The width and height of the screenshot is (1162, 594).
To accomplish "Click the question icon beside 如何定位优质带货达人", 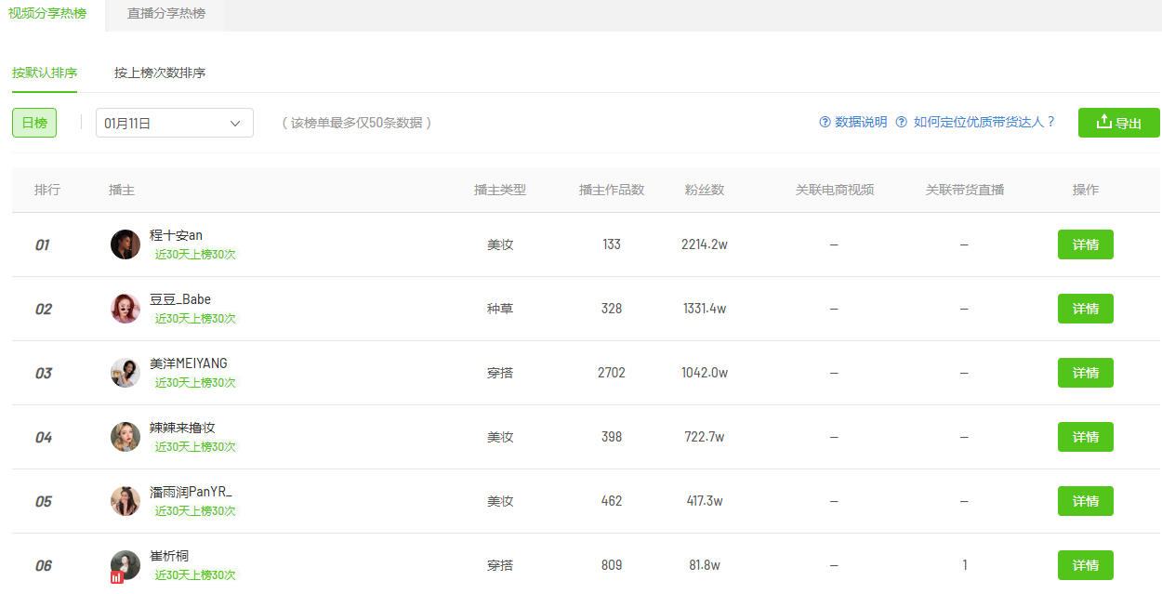I will [x=901, y=123].
